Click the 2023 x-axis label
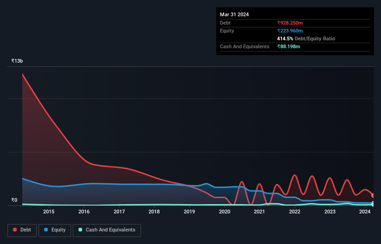Image resolution: width=381 pixels, height=244 pixels. tap(330, 212)
